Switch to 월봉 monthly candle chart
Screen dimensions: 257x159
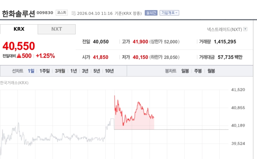click(x=211, y=71)
